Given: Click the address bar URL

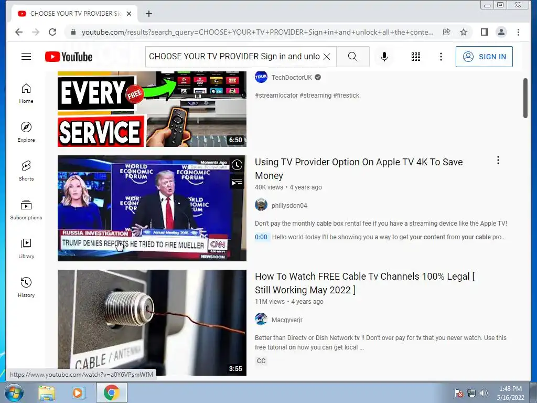Looking at the screenshot, I should tap(257, 32).
